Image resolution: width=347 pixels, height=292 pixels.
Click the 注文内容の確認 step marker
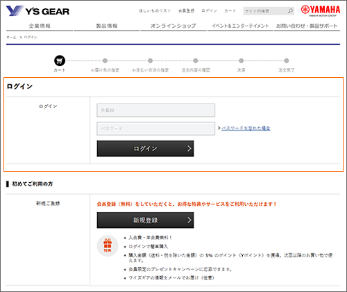[x=196, y=60]
